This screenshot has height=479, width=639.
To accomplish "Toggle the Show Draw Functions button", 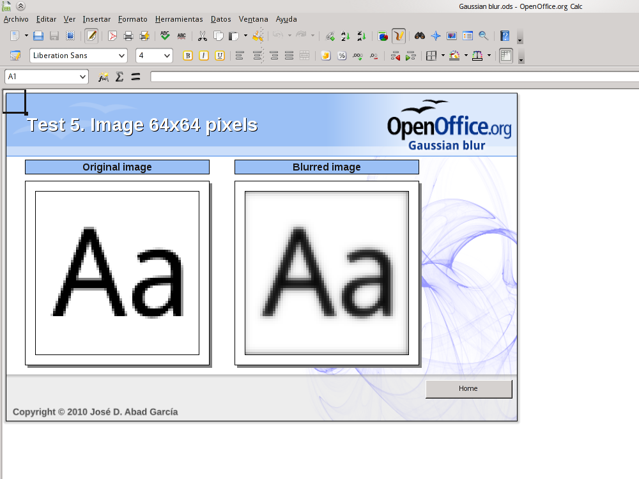I will click(x=399, y=36).
